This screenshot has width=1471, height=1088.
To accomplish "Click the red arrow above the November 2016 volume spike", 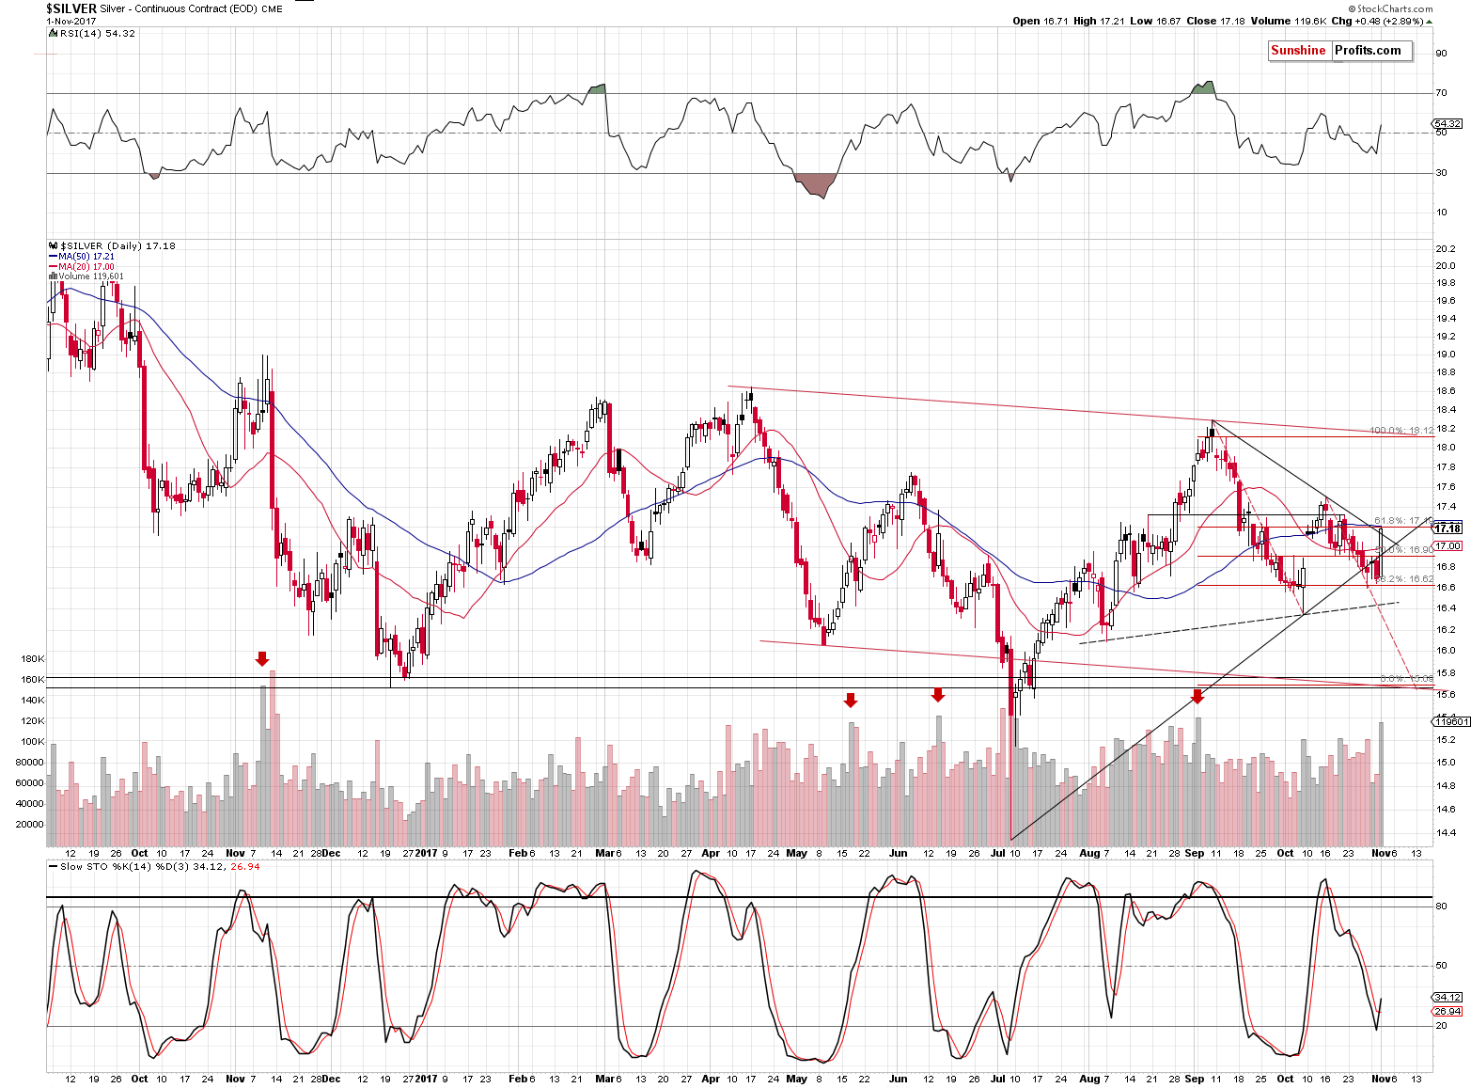I will click(x=262, y=658).
